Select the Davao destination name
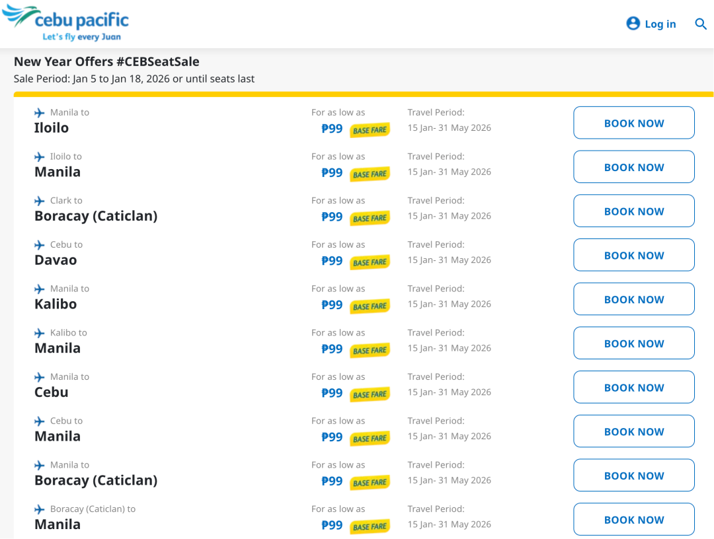714x539 pixels. (x=56, y=260)
